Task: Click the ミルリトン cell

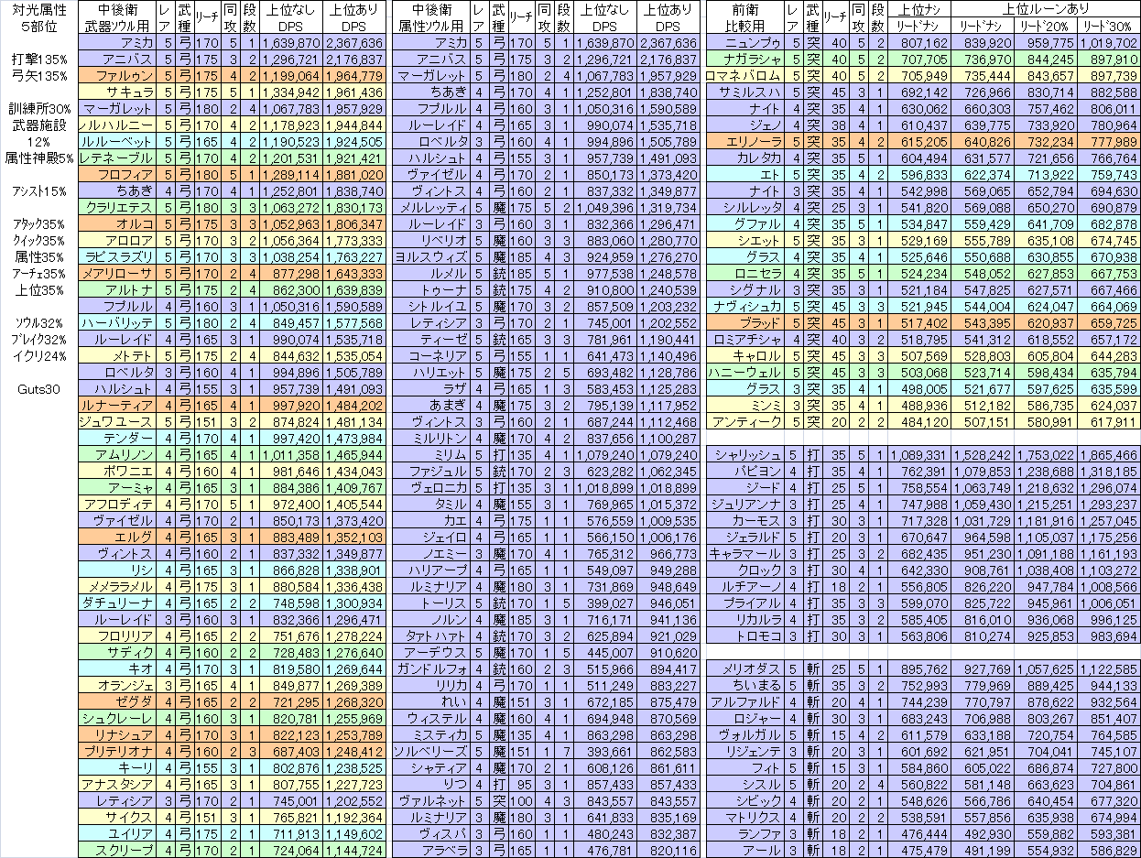Action: point(431,439)
